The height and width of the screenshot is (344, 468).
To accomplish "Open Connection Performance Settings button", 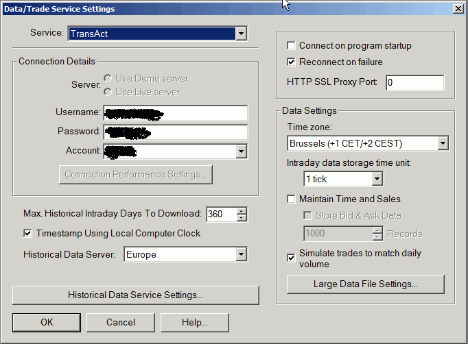I will (136, 174).
